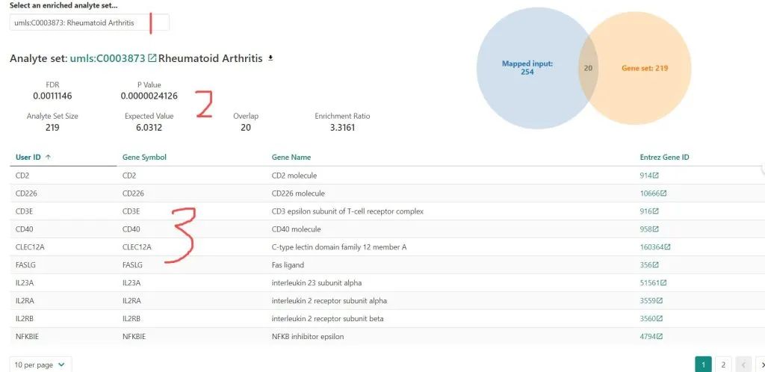This screenshot has width=765, height=372.
Task: Click the Expected Value 6.0312
Action: (149, 128)
